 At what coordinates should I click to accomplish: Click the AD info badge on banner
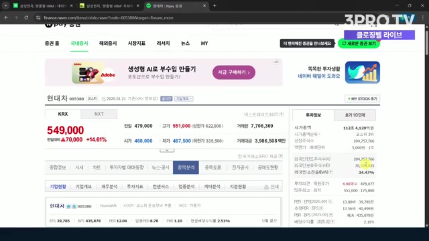point(276,62)
